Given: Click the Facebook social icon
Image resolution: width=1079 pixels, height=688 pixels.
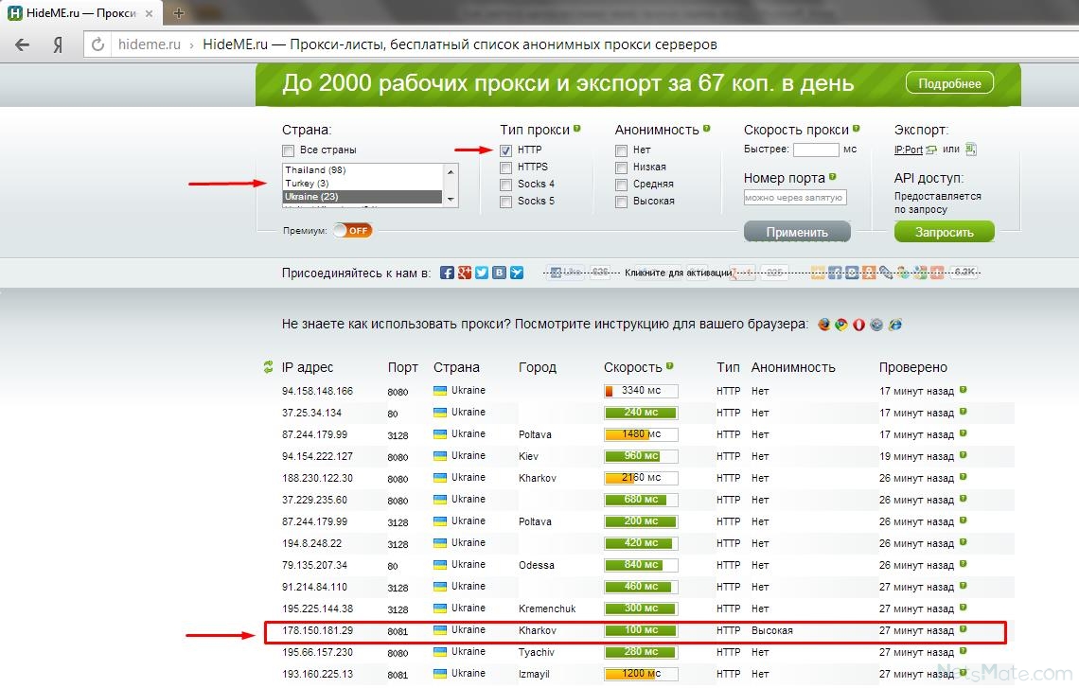Looking at the screenshot, I should click(448, 273).
